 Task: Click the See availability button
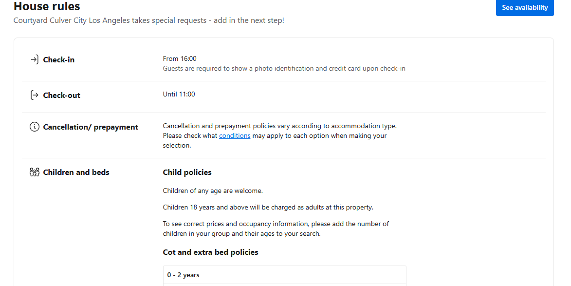point(525,8)
